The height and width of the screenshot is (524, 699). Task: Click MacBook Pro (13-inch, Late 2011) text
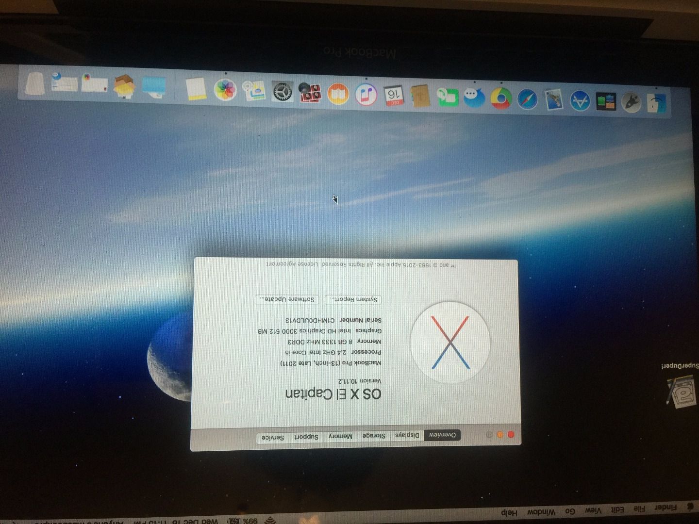coord(331,363)
